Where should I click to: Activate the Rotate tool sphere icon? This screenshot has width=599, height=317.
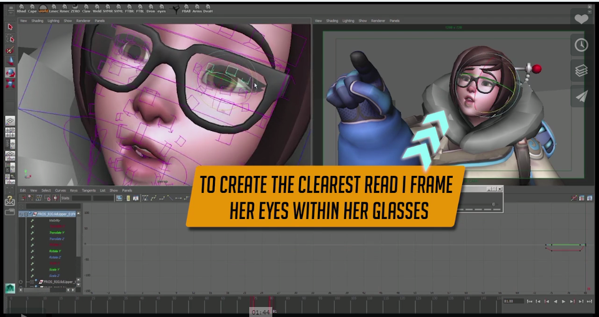11,72
